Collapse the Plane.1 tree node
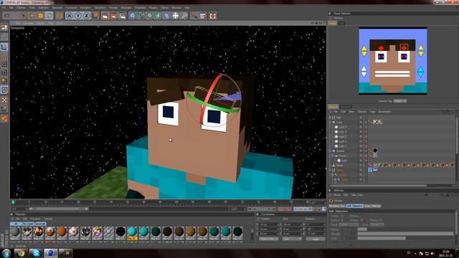459x258 pixels. (x=333, y=156)
